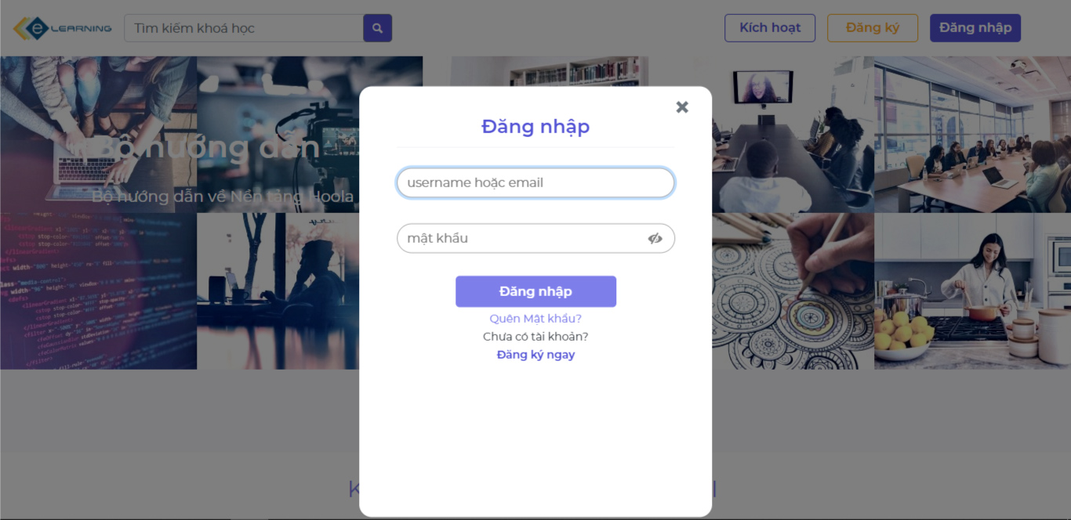Click the username hoặc email field

[x=535, y=182]
